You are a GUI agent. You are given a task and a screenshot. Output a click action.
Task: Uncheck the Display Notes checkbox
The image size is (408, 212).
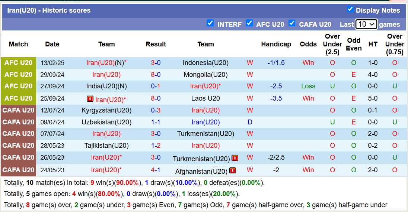[x=350, y=9]
